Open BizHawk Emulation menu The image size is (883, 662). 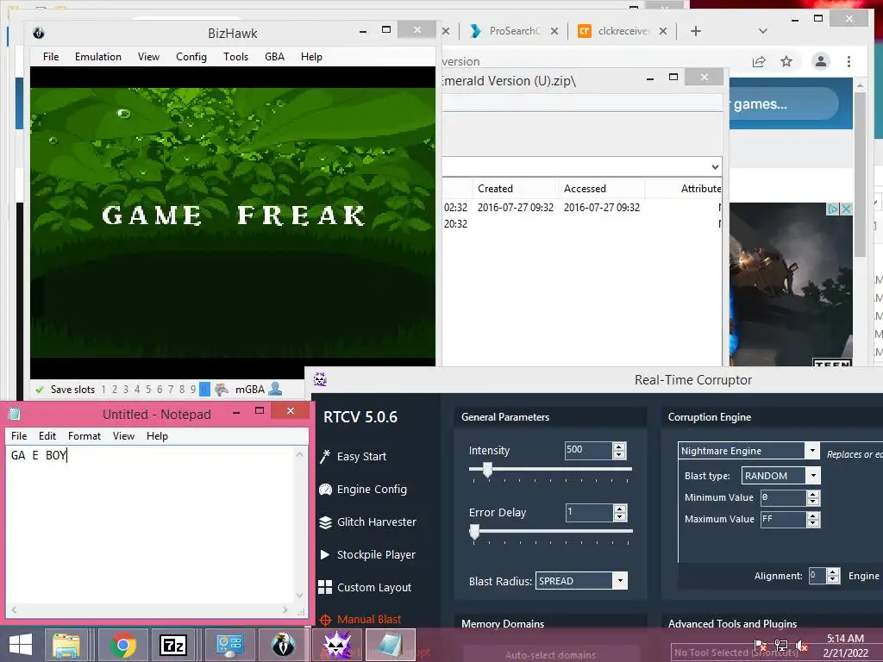pos(98,57)
